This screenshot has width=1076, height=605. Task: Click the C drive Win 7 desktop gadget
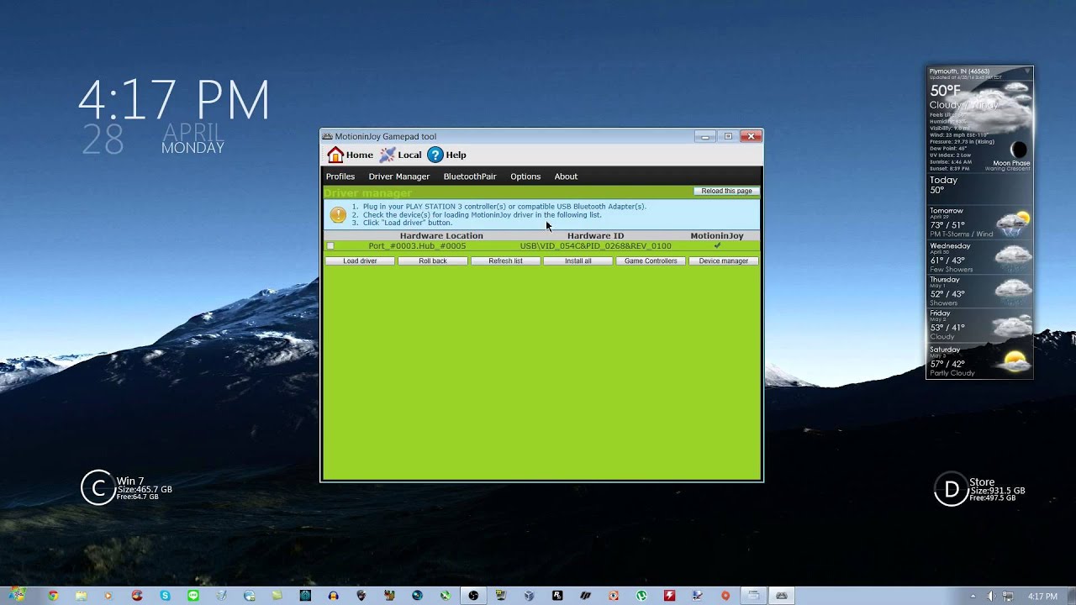pyautogui.click(x=127, y=488)
